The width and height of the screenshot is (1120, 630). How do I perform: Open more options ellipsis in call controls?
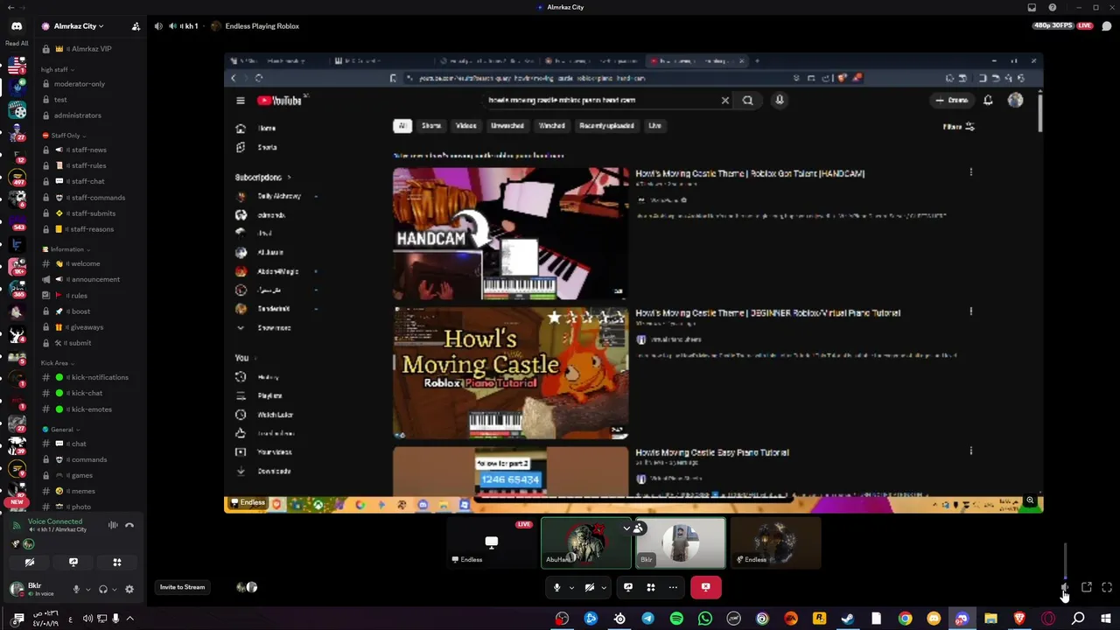[672, 587]
